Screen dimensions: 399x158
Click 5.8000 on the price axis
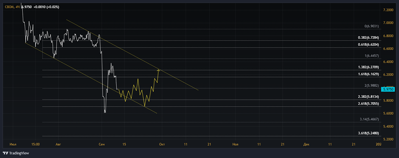click(x=388, y=101)
